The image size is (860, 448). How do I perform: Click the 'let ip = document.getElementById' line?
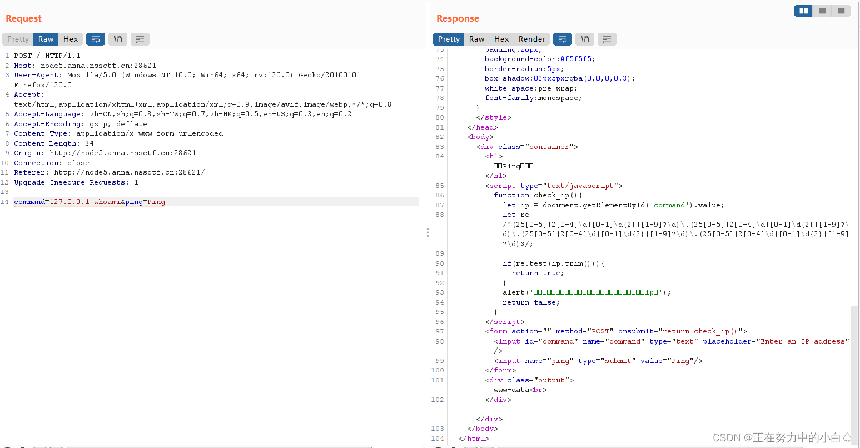613,205
